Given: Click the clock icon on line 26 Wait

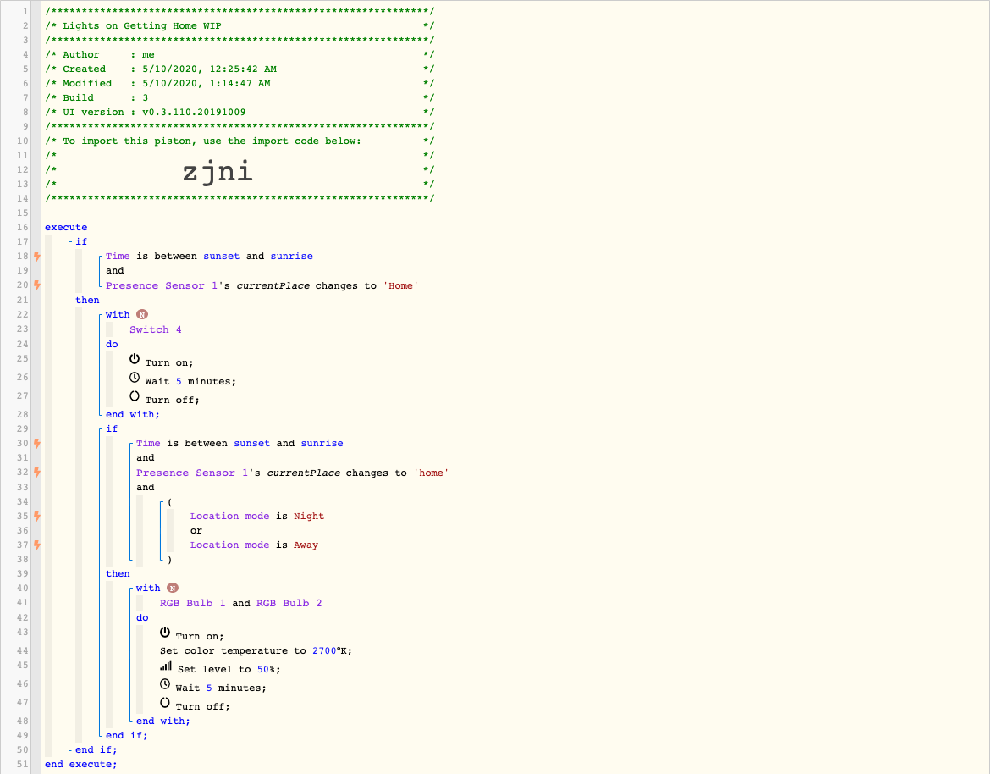Looking at the screenshot, I should coord(135,377).
